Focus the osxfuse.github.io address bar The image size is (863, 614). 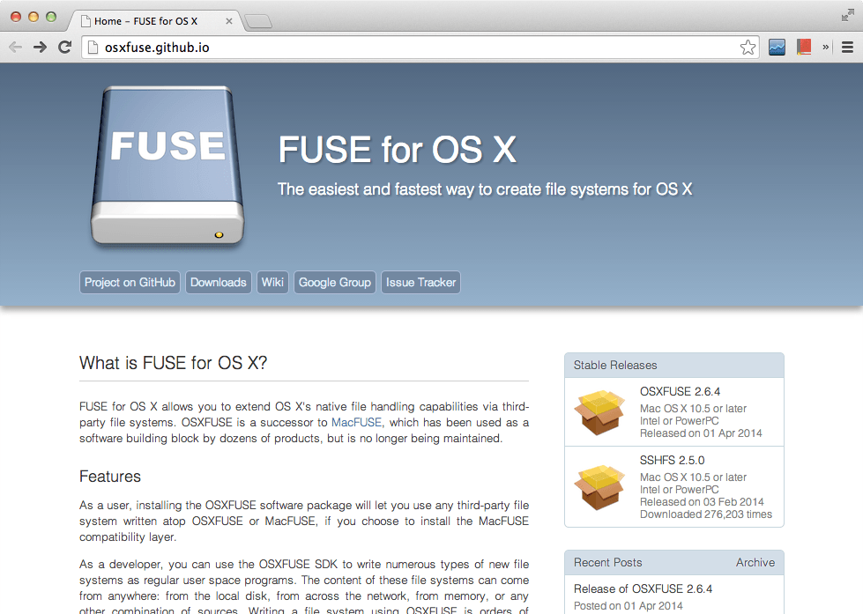[x=420, y=48]
